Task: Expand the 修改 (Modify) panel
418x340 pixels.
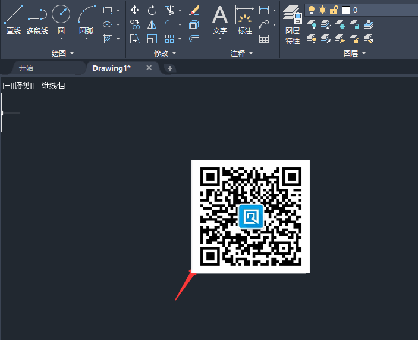Action: coord(165,54)
